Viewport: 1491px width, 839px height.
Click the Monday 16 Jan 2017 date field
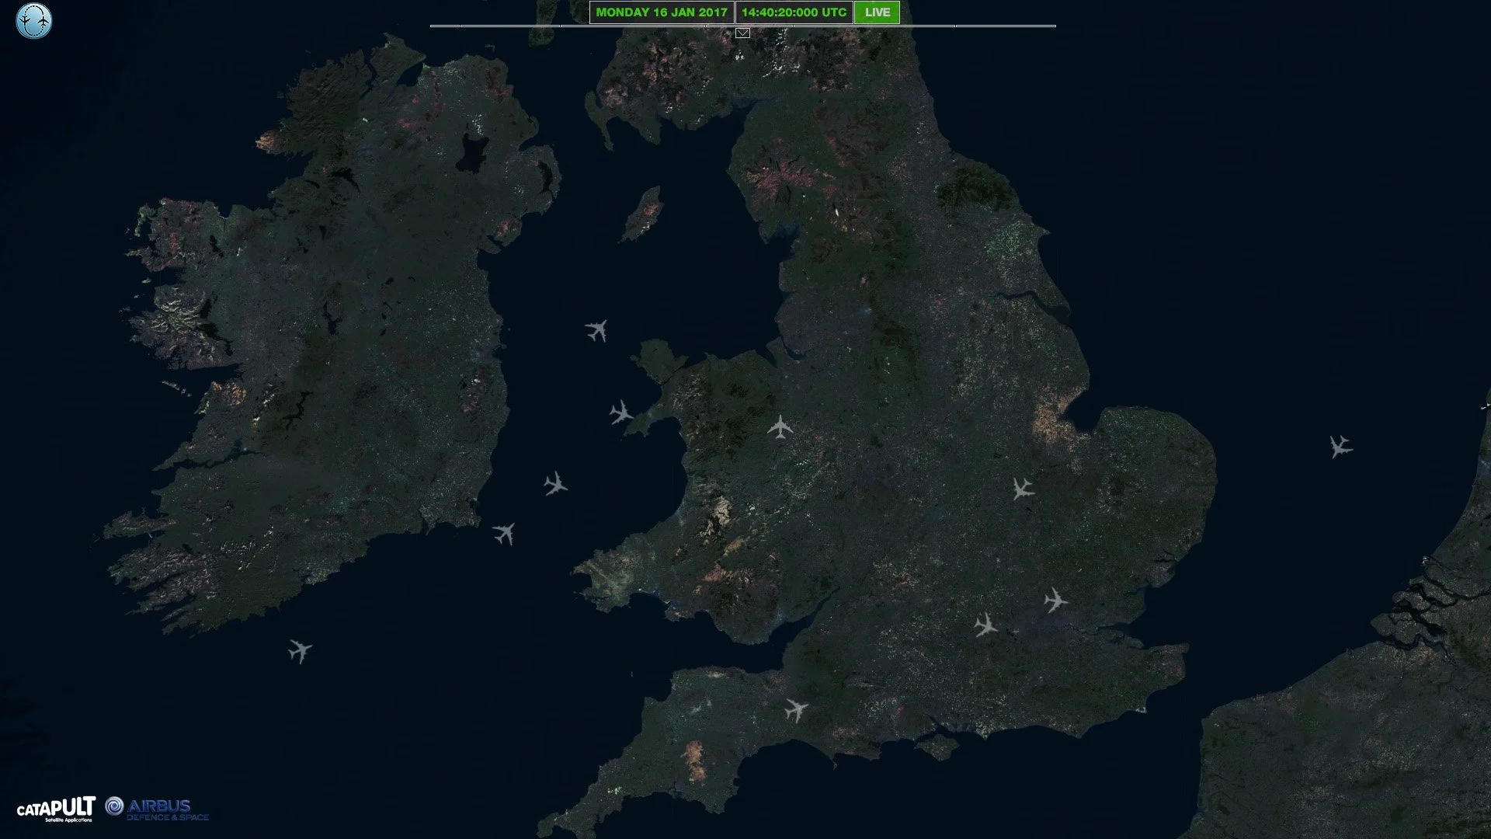(x=661, y=12)
